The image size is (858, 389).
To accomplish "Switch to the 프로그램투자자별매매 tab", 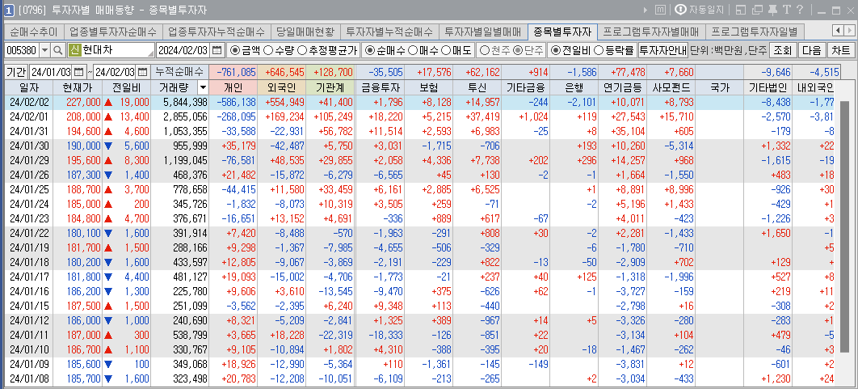I will point(651,32).
